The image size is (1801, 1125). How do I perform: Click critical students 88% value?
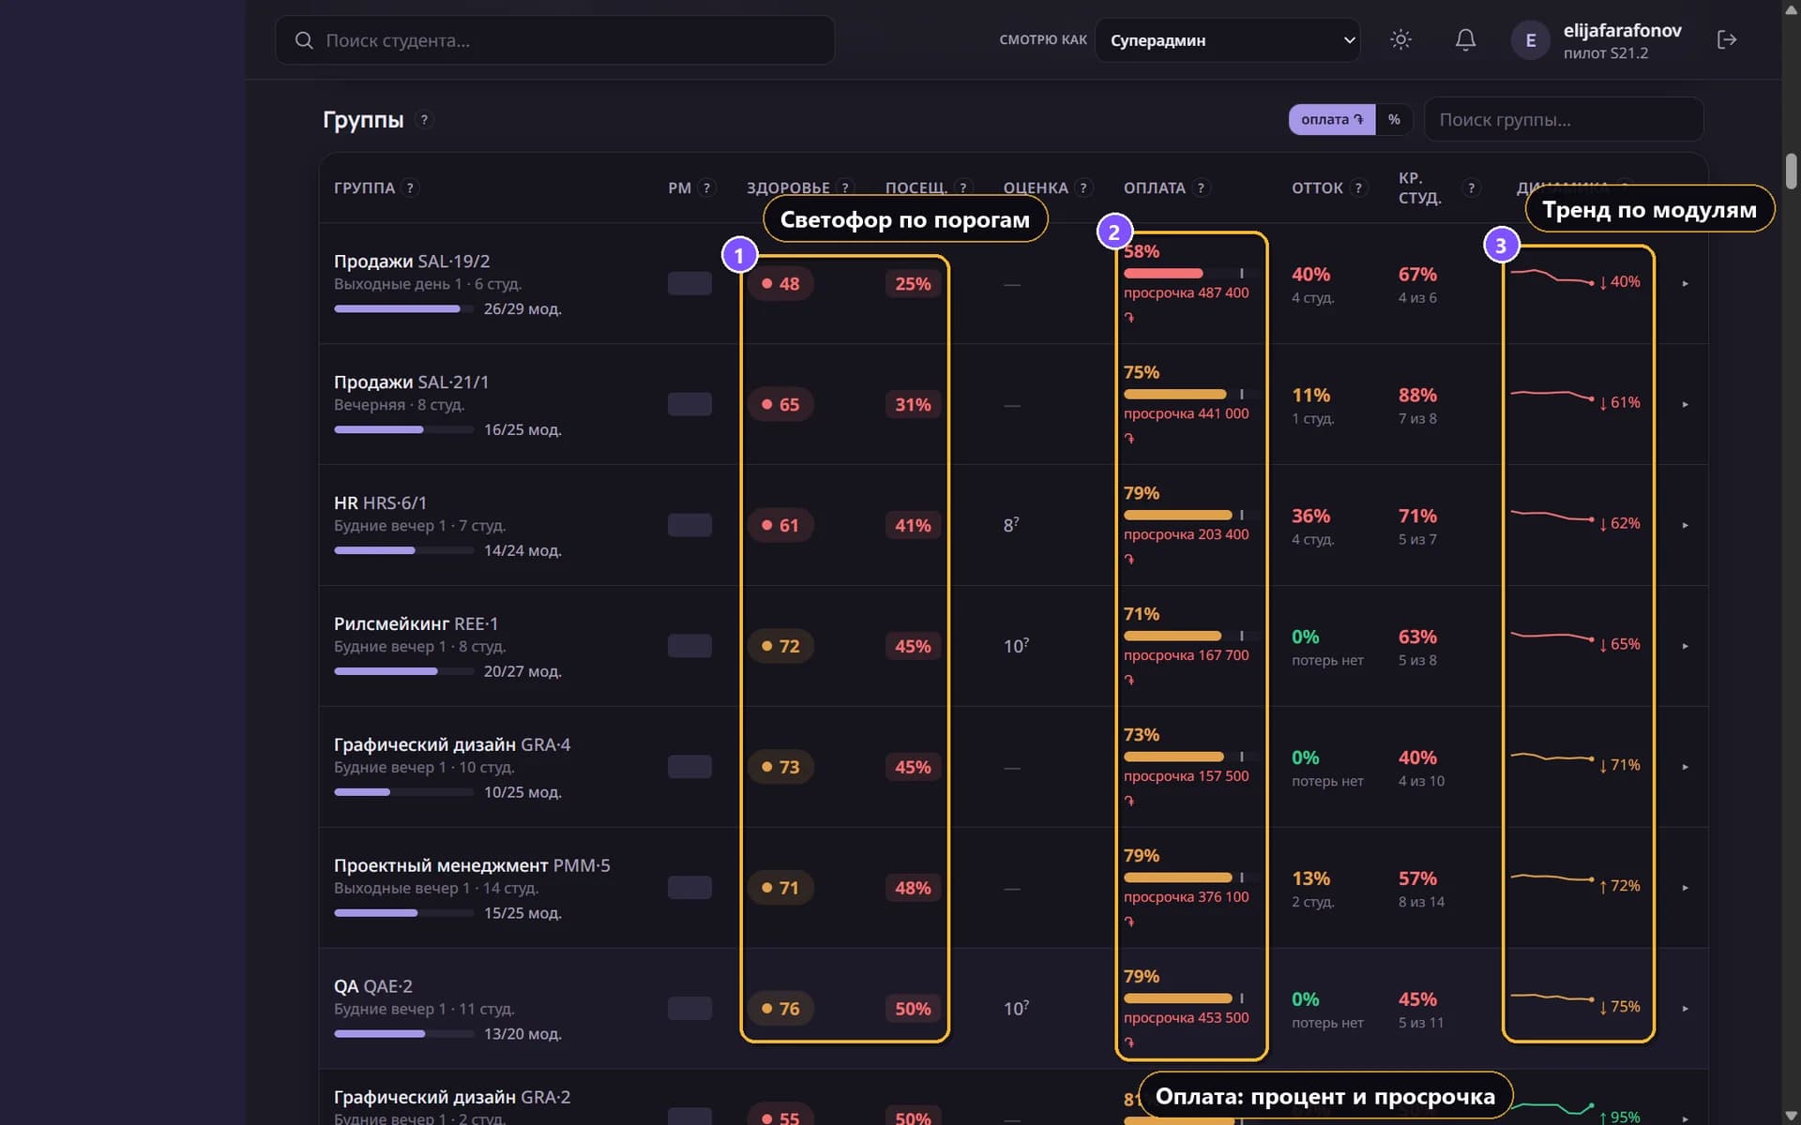coord(1417,395)
